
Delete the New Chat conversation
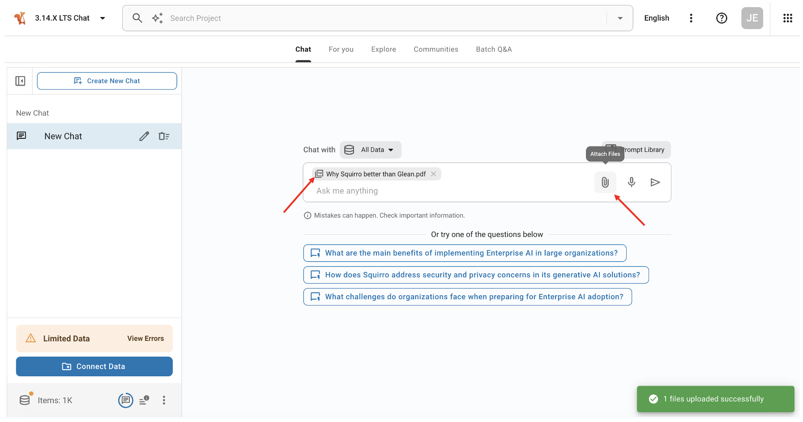pyautogui.click(x=164, y=136)
